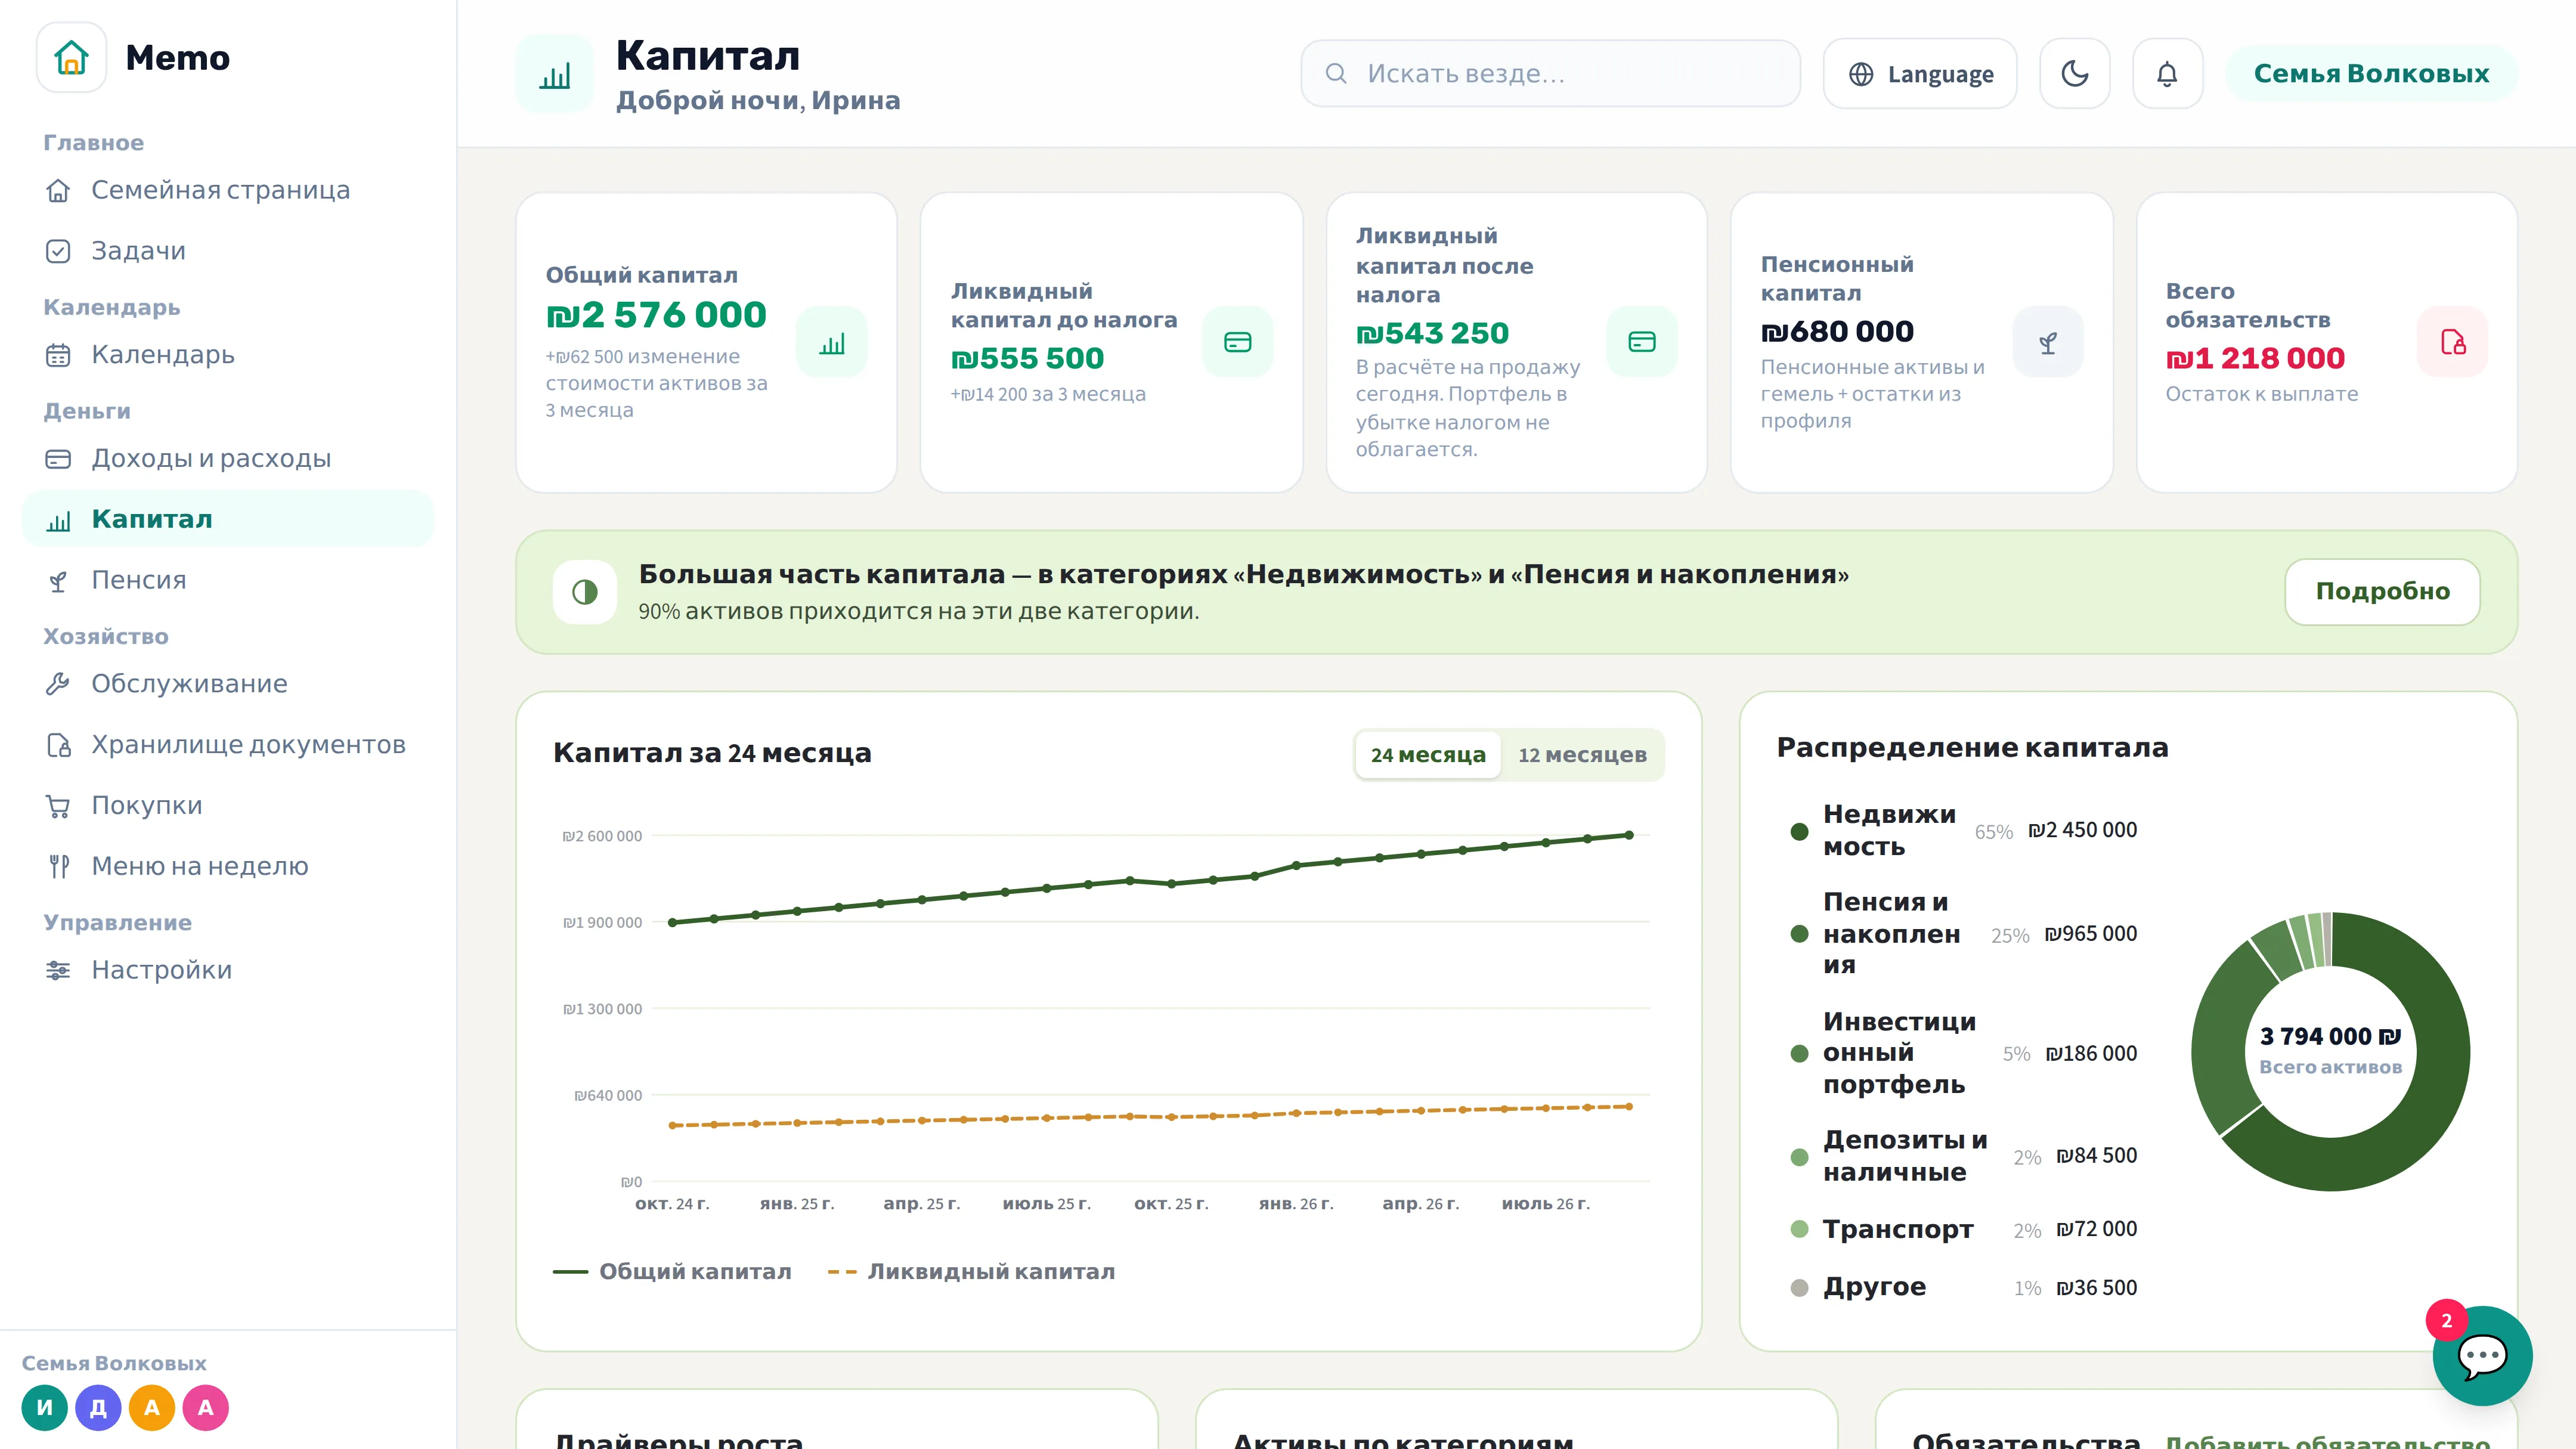Click the Задачи checkbox icon

(58, 251)
